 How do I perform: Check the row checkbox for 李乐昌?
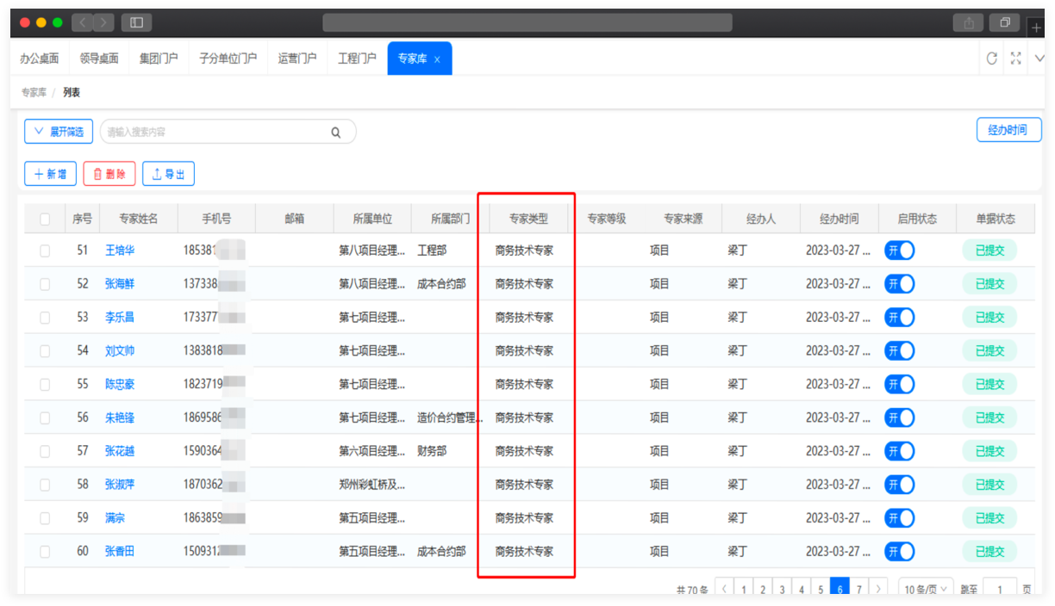coord(45,318)
